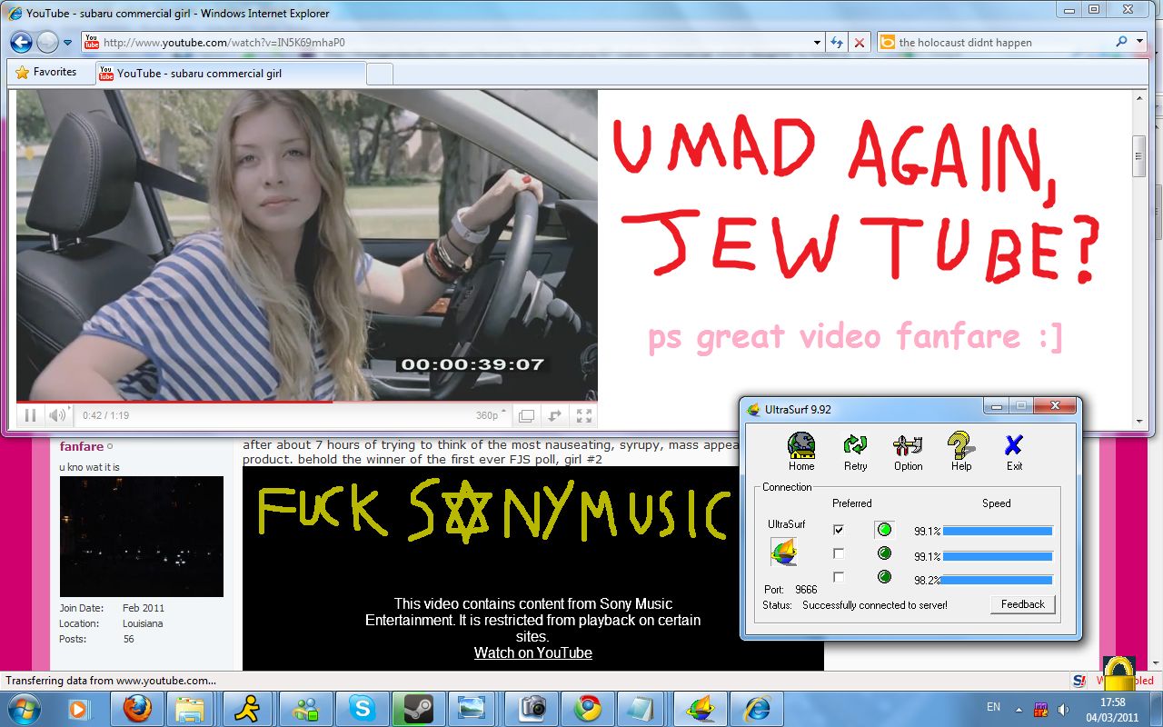
Task: Show hidden system tray icons arrow
Action: coord(1019,709)
